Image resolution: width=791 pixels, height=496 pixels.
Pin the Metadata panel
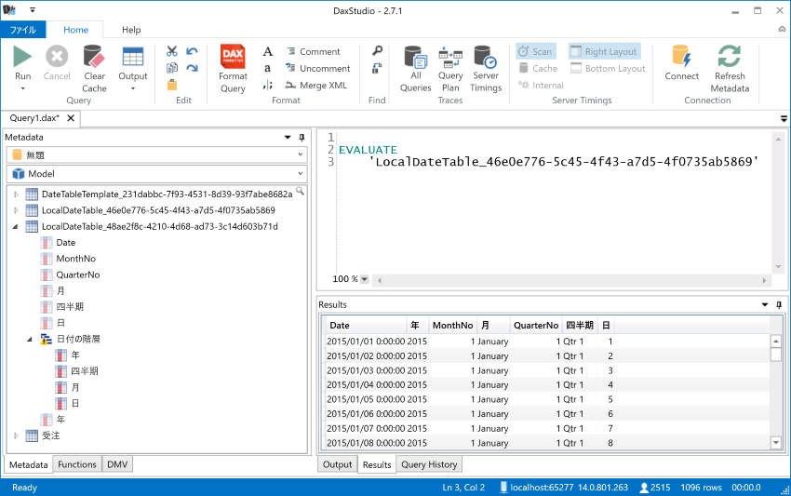point(302,137)
